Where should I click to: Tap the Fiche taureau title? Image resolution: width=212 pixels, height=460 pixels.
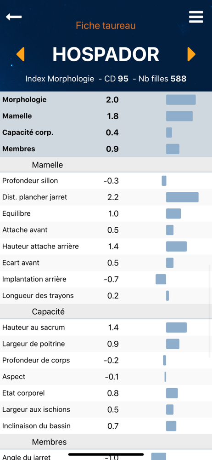click(x=106, y=25)
